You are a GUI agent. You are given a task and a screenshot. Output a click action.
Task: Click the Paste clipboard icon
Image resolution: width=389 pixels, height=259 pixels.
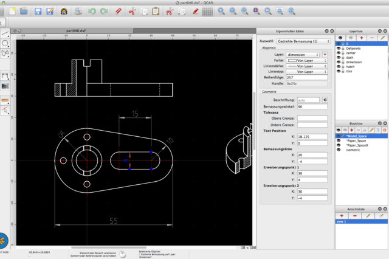[156, 11]
